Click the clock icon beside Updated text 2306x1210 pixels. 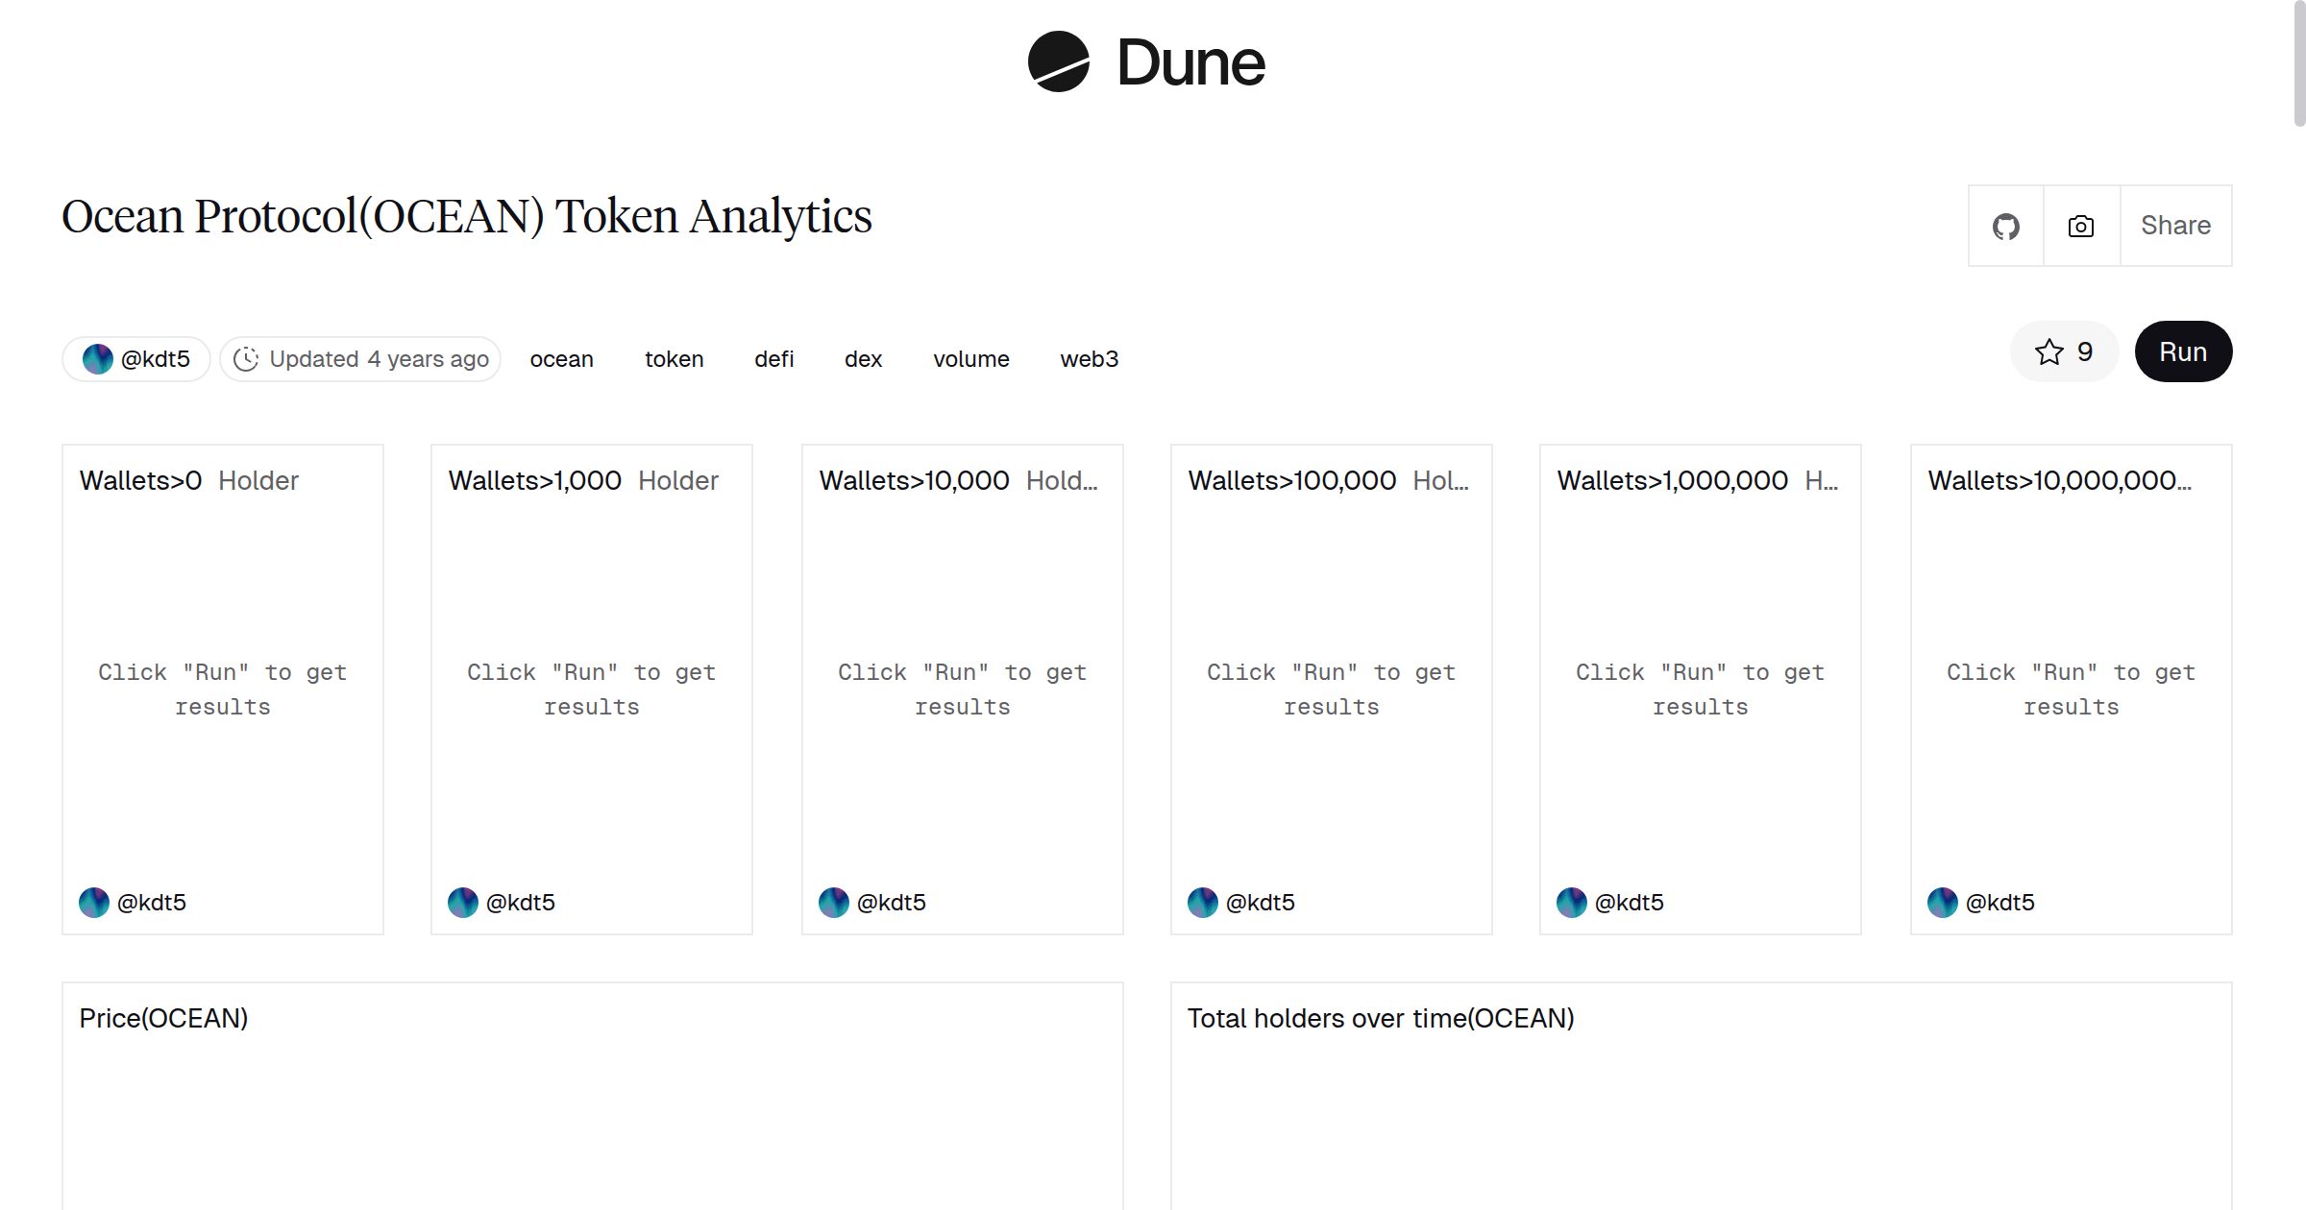point(248,358)
